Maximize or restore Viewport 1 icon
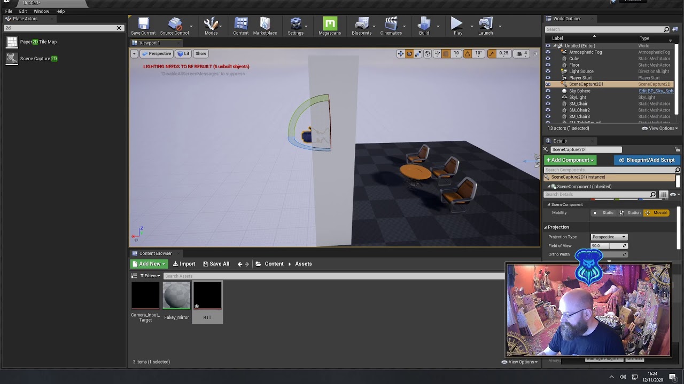684x384 pixels. pos(535,53)
